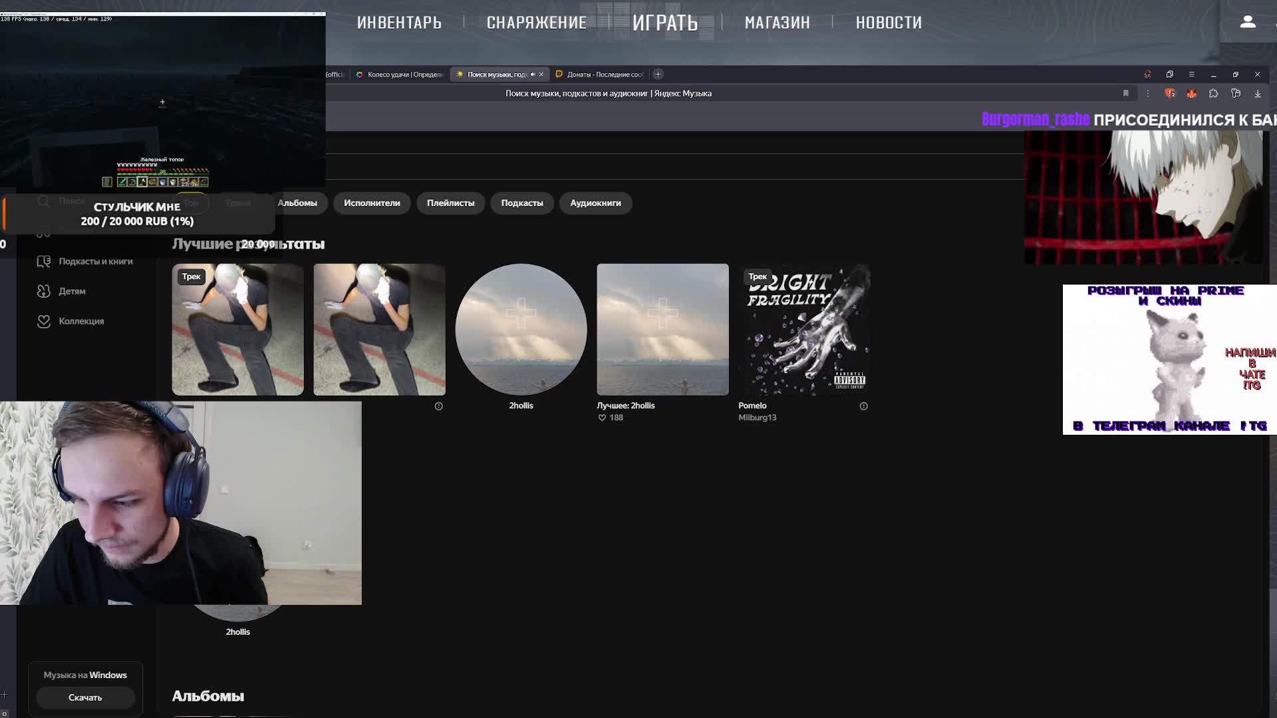
Task: Open the Pomelo track cover
Action: (804, 330)
